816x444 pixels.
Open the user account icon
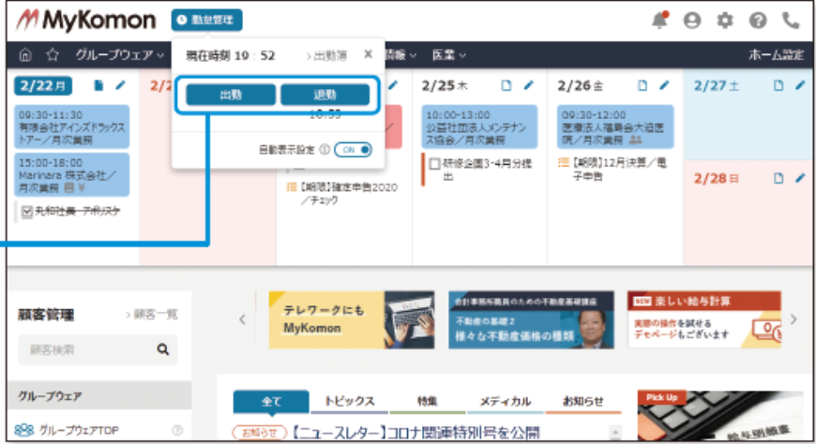(692, 21)
